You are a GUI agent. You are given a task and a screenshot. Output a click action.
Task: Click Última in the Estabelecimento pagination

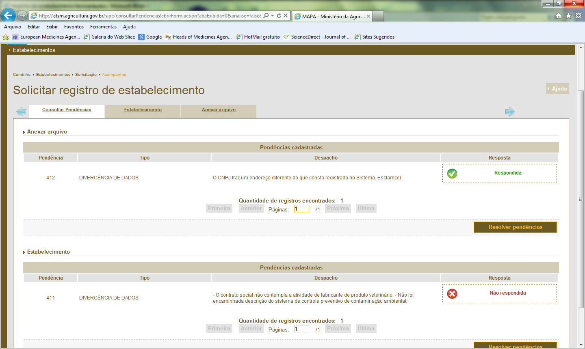(x=366, y=329)
